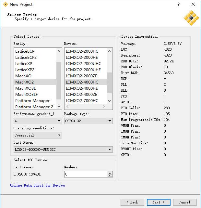Select LatticeECP family

tap(35, 51)
